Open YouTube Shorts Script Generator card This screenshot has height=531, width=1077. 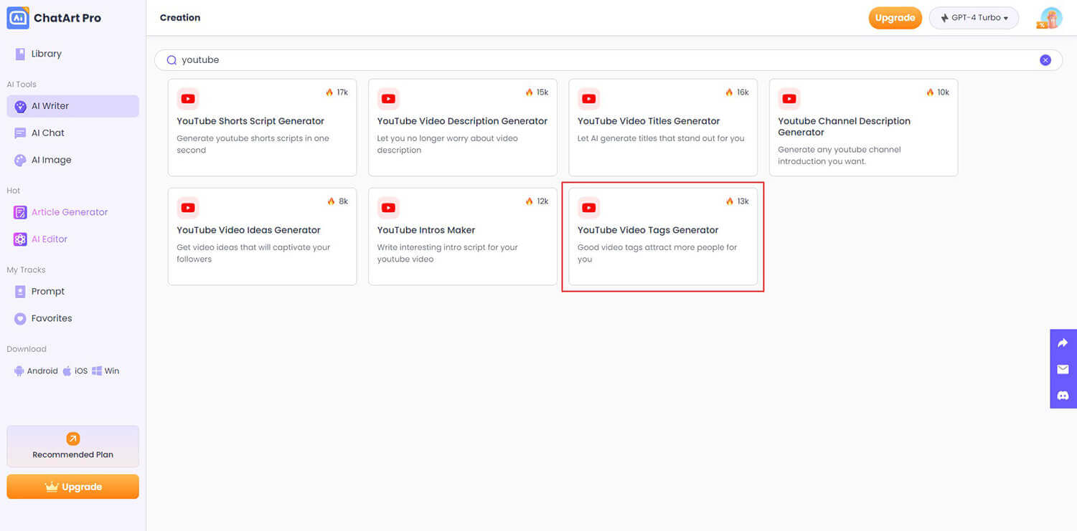pos(262,128)
